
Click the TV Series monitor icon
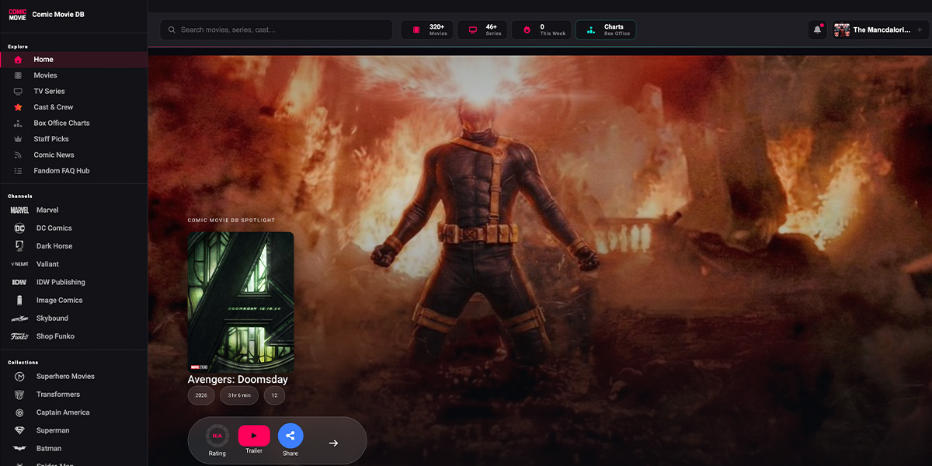(x=18, y=92)
